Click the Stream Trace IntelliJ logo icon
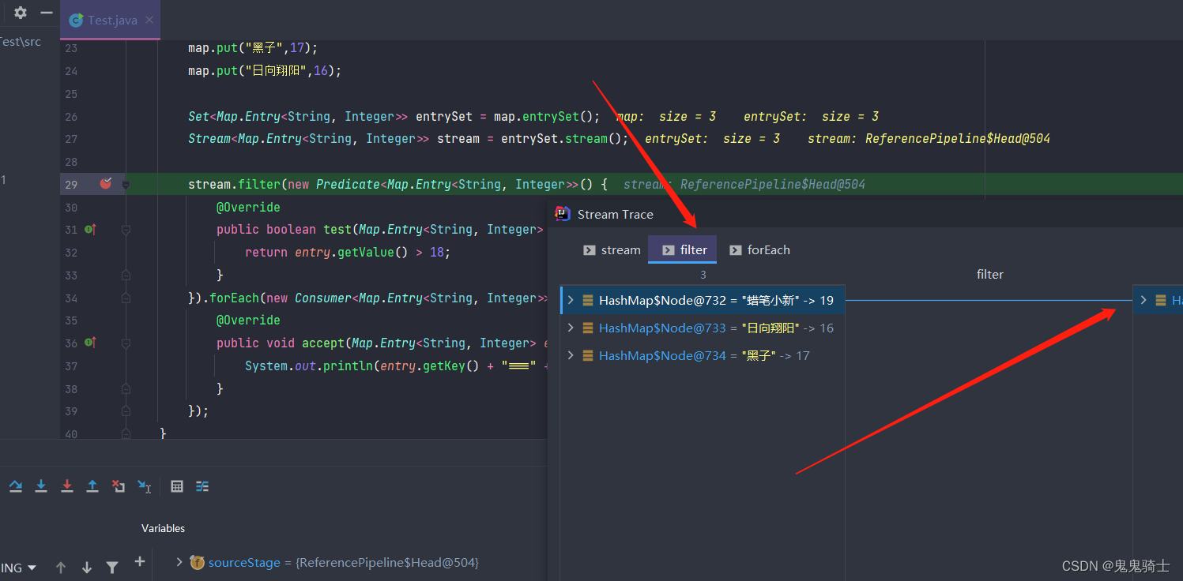This screenshot has width=1183, height=581. pos(563,214)
